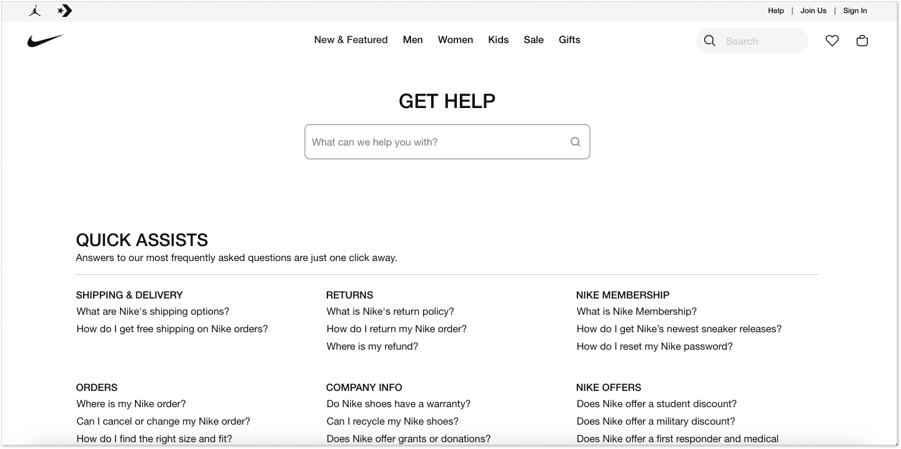Focus the 'What can we help you with?' field

click(x=447, y=142)
